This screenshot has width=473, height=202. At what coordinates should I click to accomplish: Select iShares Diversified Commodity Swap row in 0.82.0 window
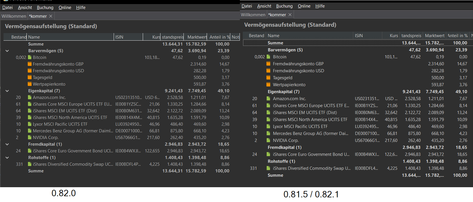[x=73, y=164]
